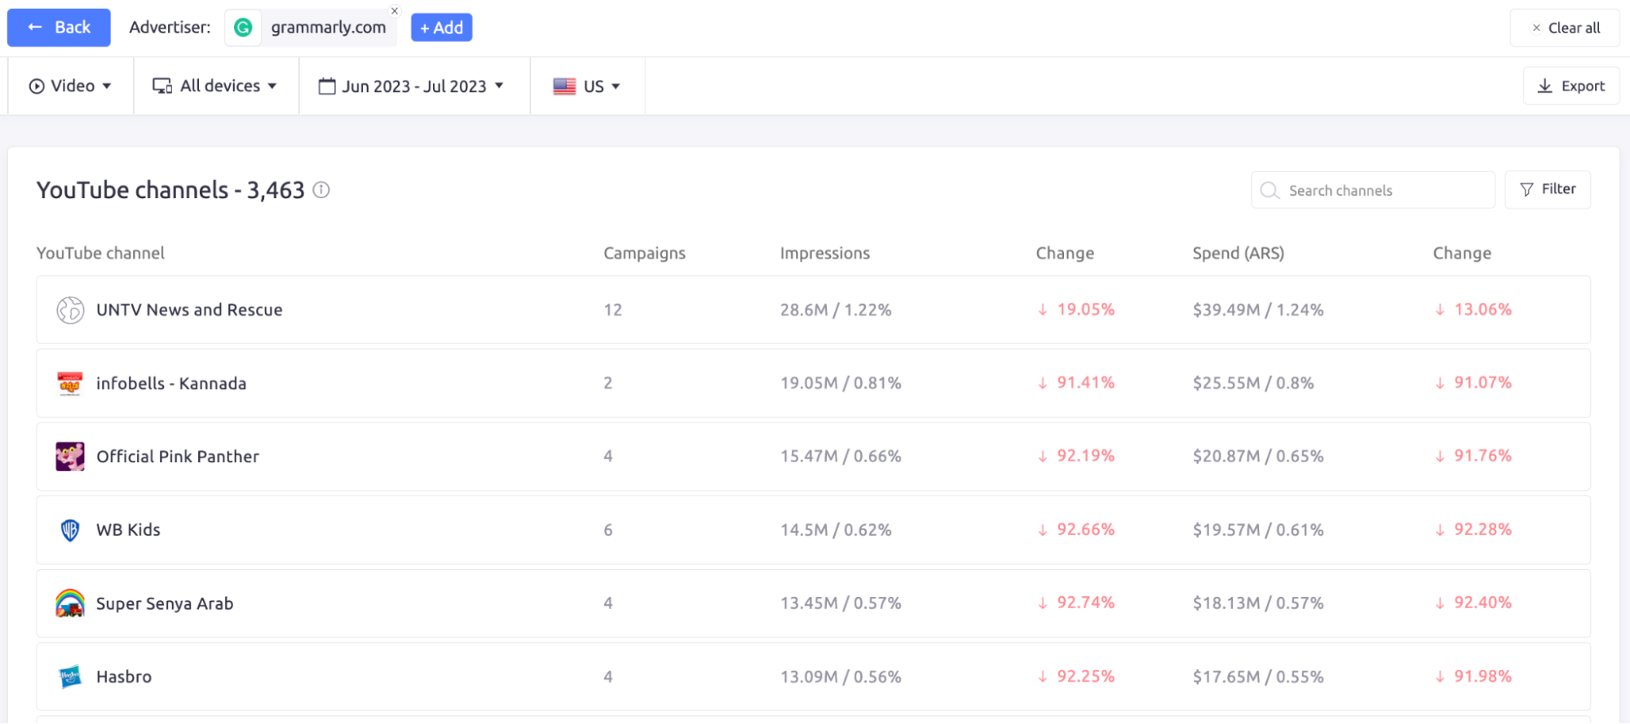
Task: Click the $19.57M / 0.61% spend value
Action: coord(1258,530)
